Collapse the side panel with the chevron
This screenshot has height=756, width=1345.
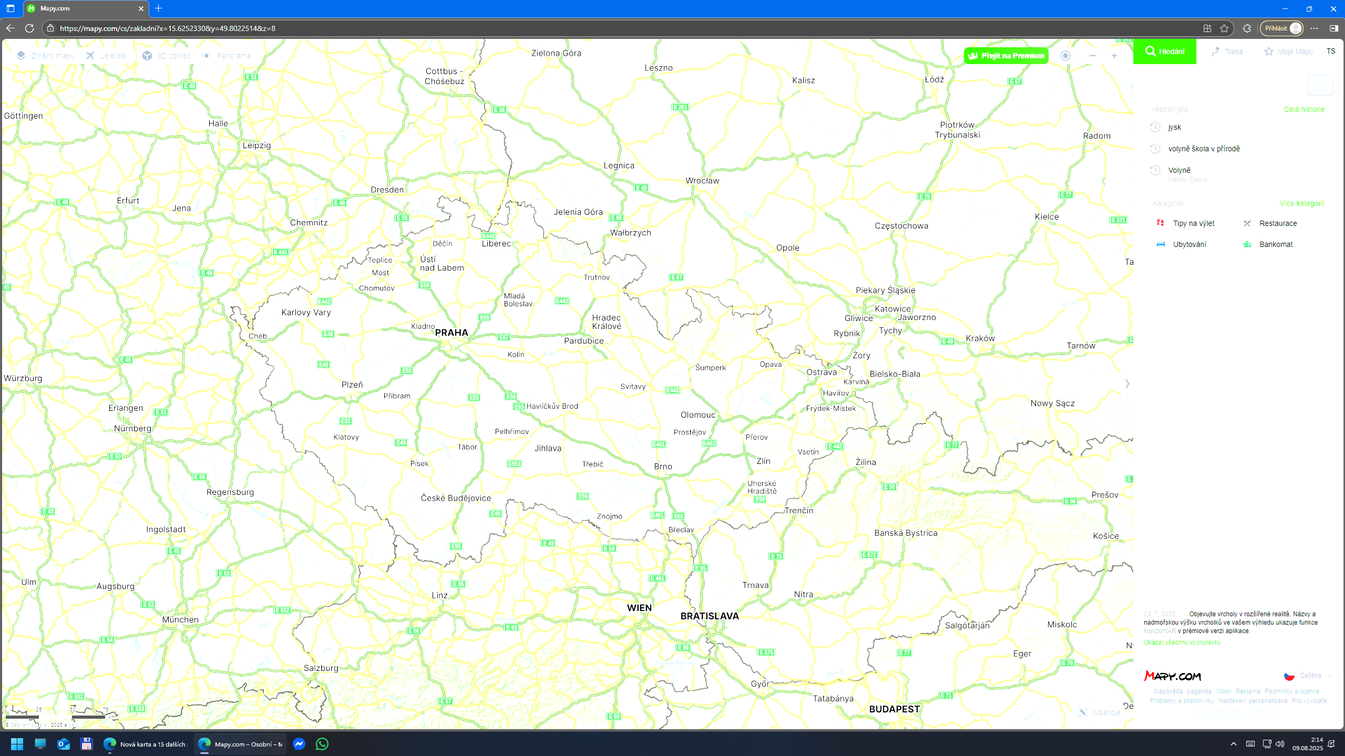(x=1127, y=384)
